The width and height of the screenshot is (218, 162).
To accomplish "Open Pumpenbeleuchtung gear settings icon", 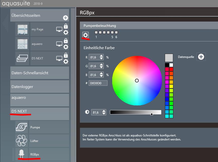I will click(x=86, y=35).
